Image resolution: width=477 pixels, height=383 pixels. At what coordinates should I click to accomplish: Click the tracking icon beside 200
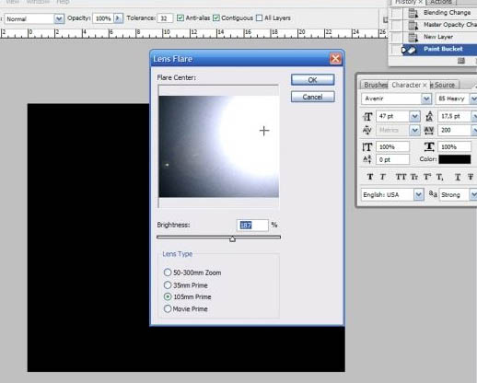[x=429, y=131]
